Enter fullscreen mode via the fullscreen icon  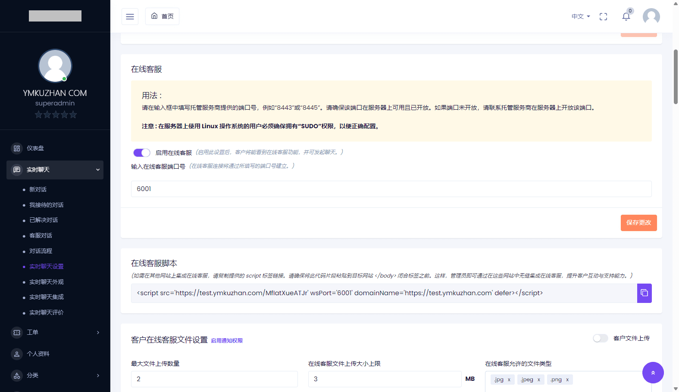click(603, 16)
